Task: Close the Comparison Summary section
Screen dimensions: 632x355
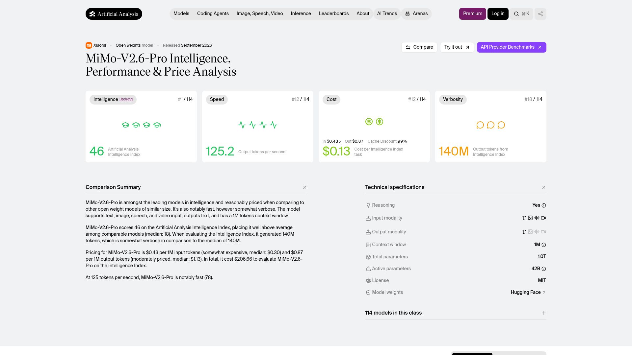Action: tap(305, 187)
